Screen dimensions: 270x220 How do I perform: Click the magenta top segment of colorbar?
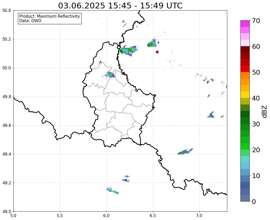coord(245,23)
